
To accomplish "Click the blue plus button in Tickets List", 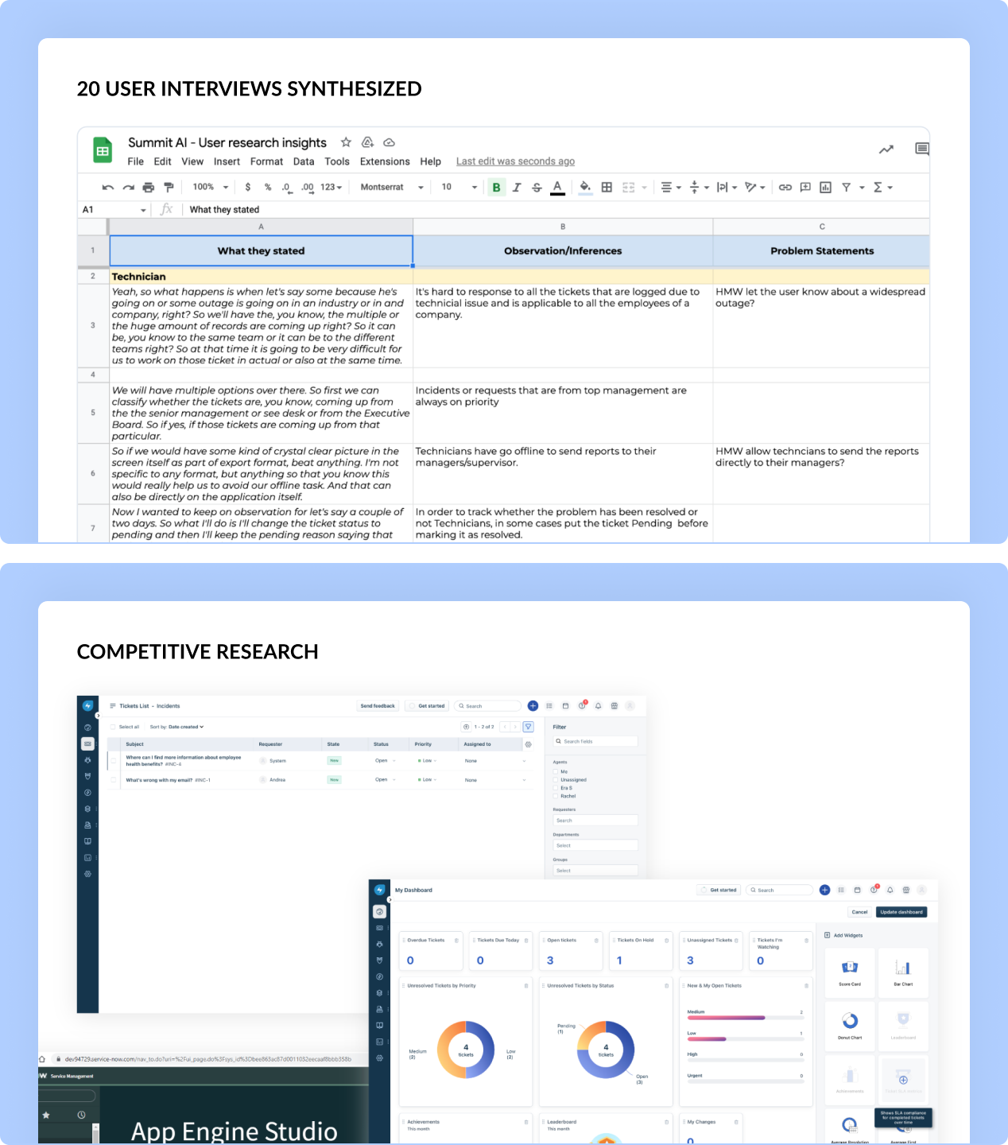I will tap(533, 706).
